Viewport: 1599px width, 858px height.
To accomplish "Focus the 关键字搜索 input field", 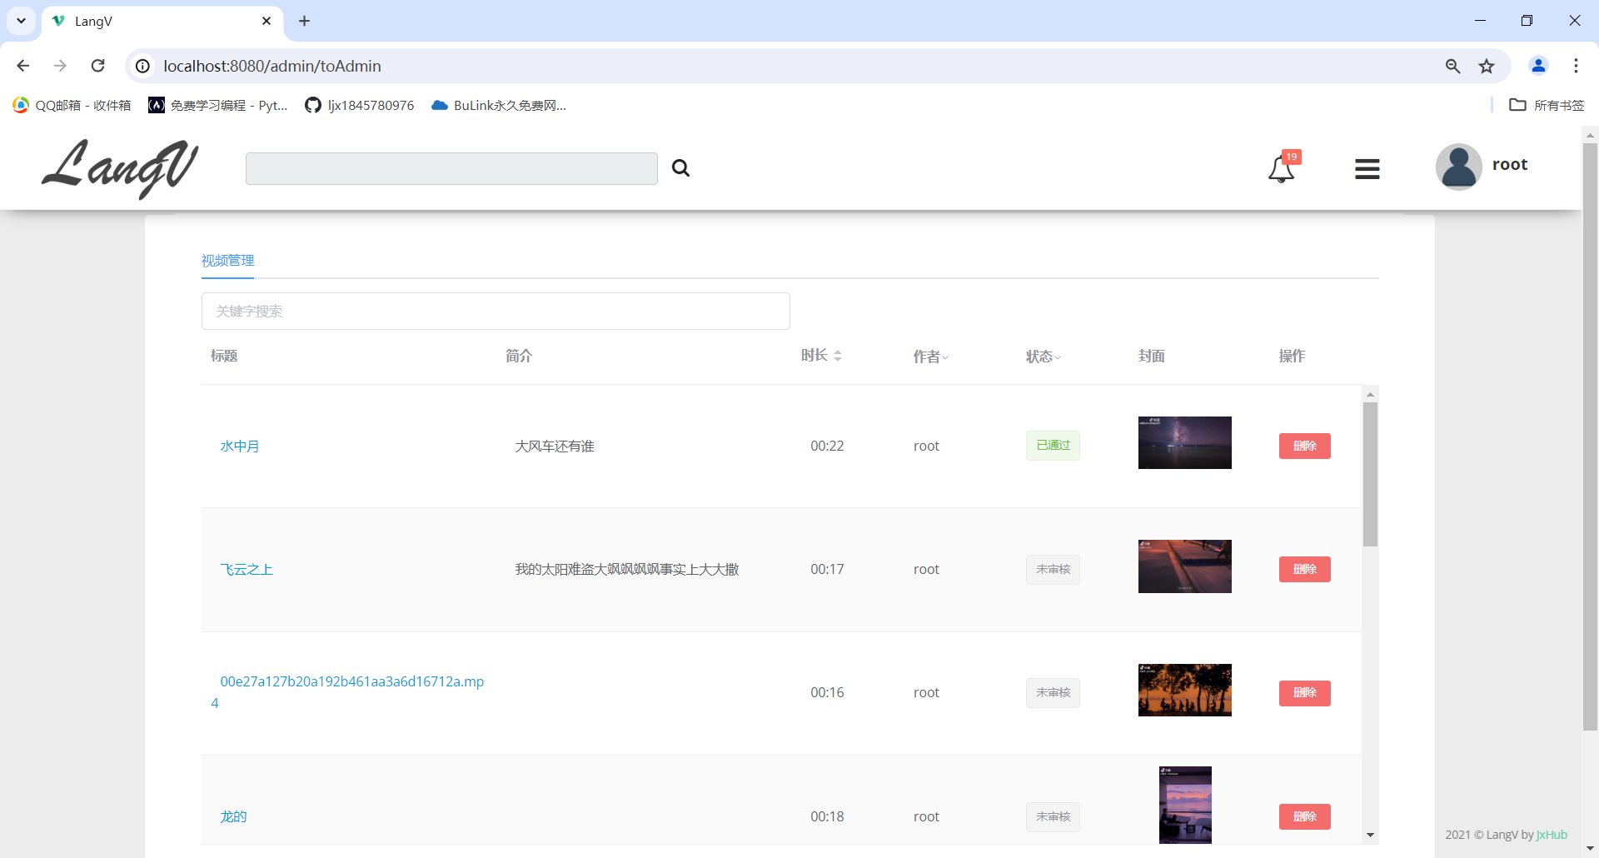I will click(496, 311).
